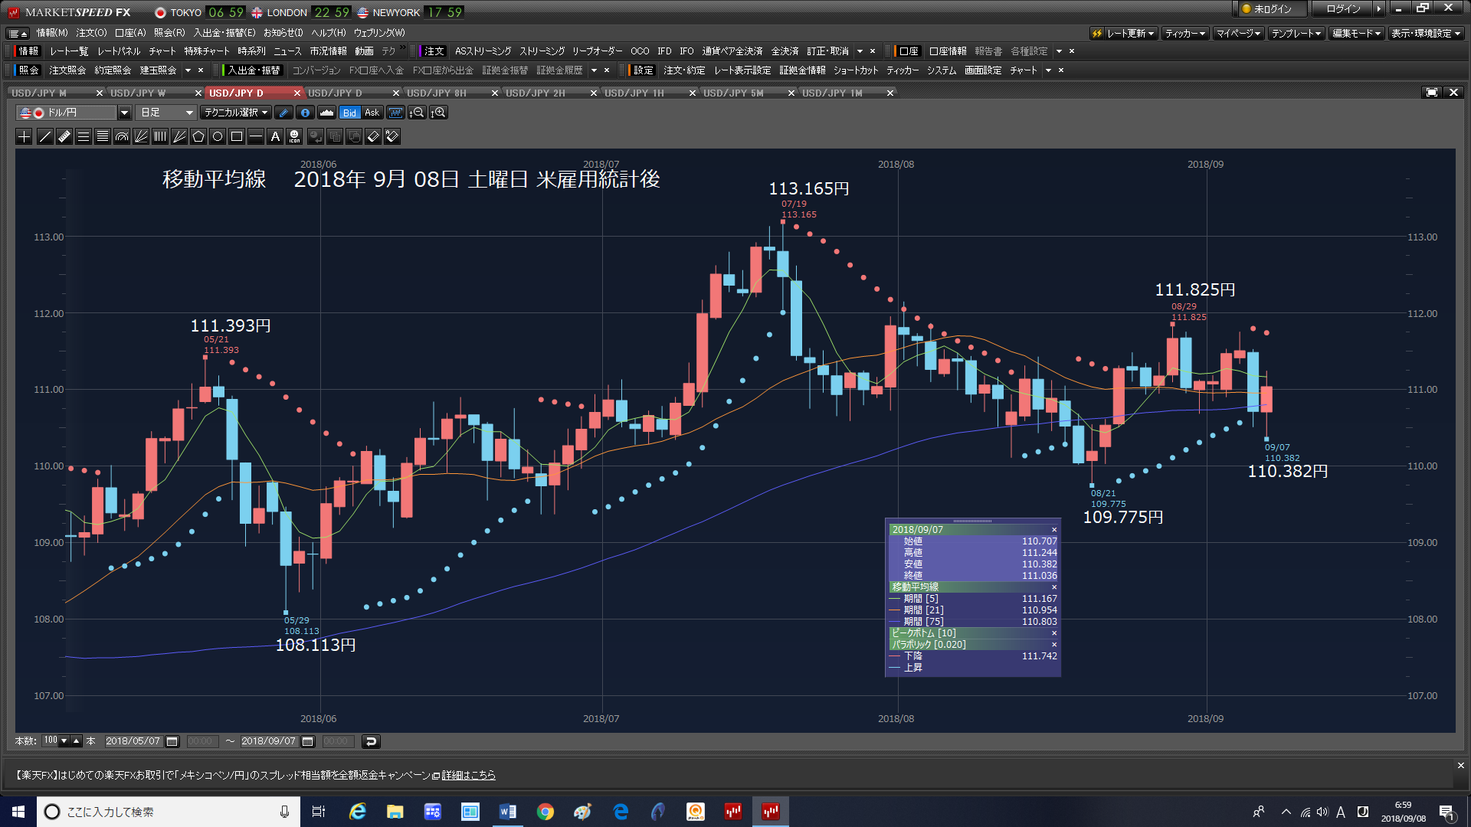1471x827 pixels.
Task: Click the vertical zoom out magnifier
Action: (x=417, y=113)
